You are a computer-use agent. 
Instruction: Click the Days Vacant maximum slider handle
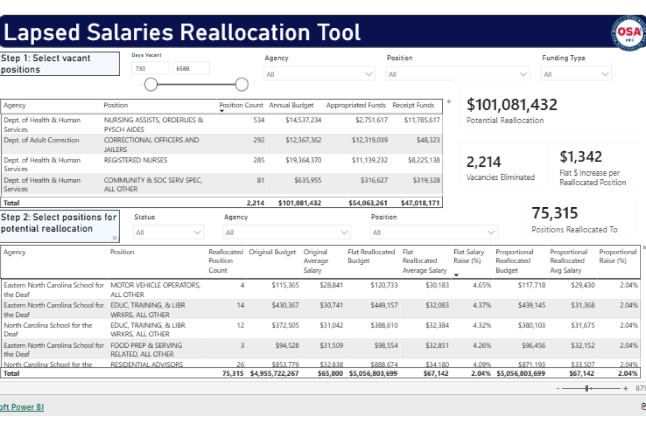point(242,85)
